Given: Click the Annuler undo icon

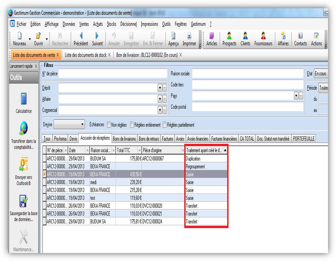Looking at the screenshot, I should tap(114, 36).
